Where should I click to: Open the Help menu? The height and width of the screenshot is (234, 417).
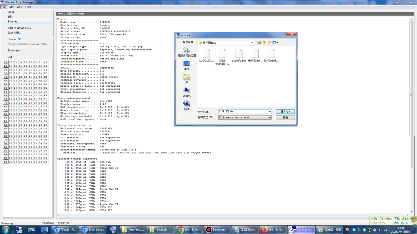point(28,7)
